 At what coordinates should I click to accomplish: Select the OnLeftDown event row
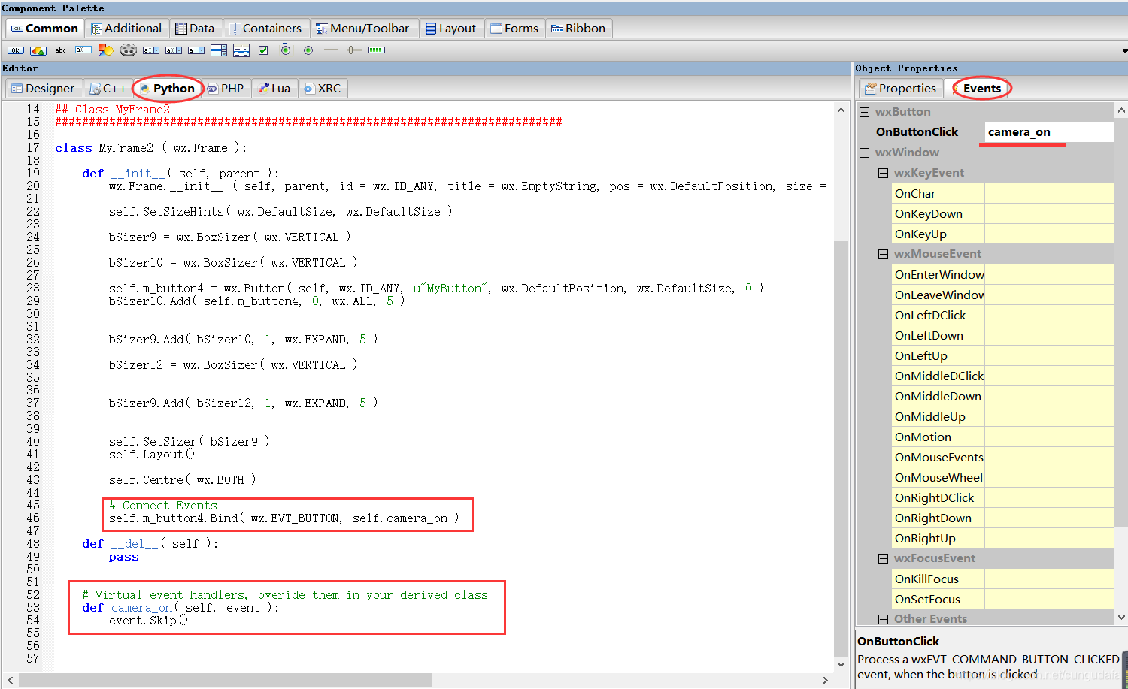tap(1002, 335)
